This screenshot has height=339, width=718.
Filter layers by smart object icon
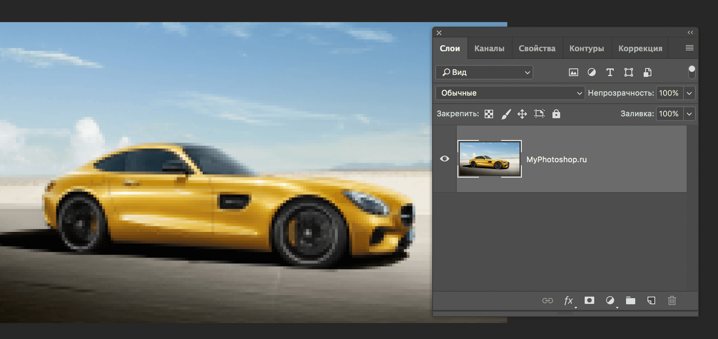click(647, 72)
